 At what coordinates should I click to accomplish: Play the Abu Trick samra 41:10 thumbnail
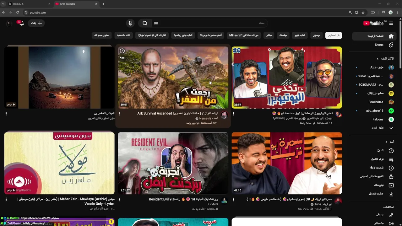[287, 163]
